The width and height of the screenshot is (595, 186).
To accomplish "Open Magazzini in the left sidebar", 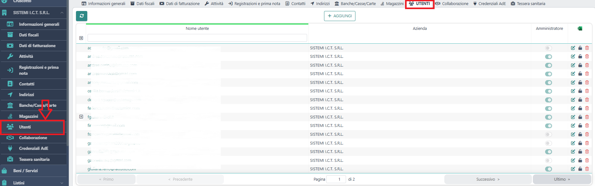I will click(33, 116).
